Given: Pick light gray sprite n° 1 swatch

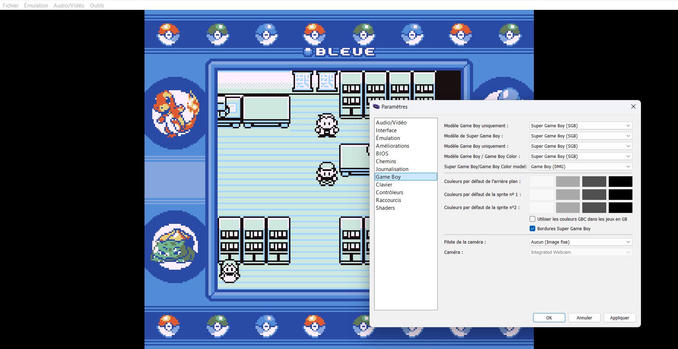Looking at the screenshot, I should click(568, 195).
